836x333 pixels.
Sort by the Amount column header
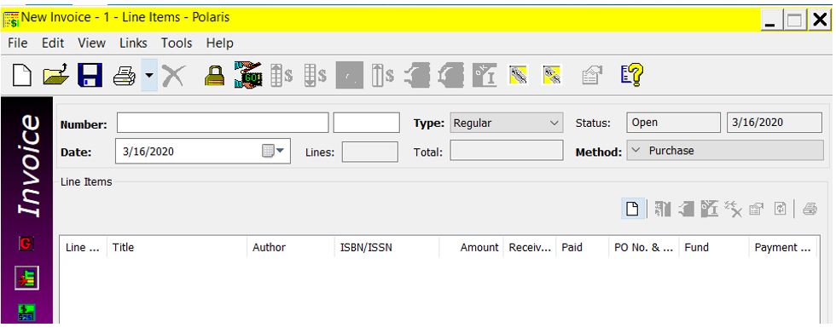471,247
